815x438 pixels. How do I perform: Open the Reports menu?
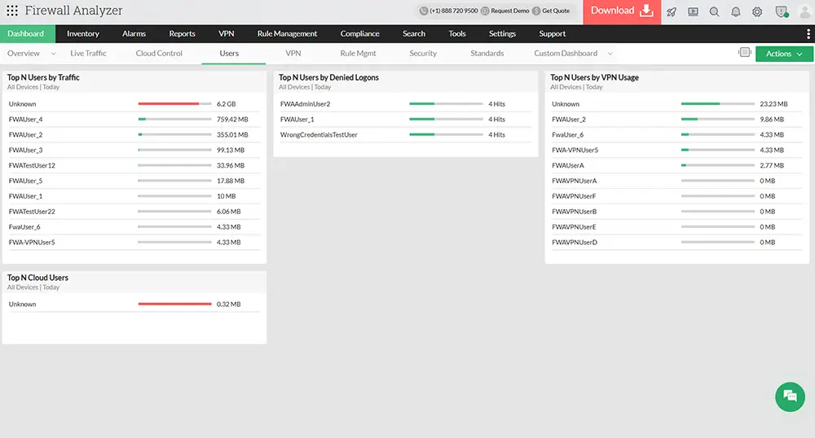pyautogui.click(x=182, y=33)
